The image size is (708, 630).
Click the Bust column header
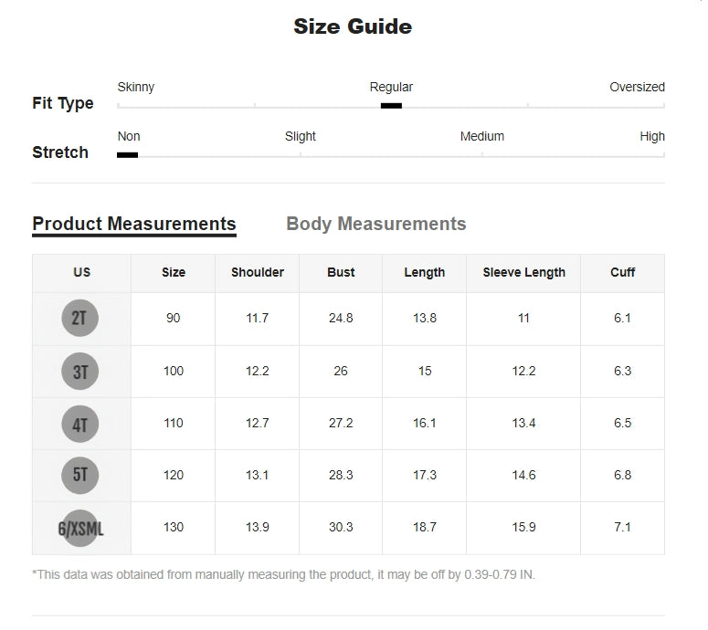[x=341, y=272]
